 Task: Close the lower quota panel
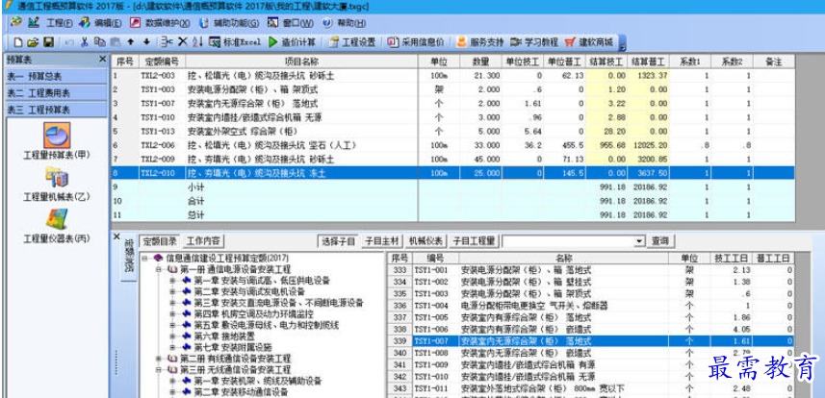(x=116, y=236)
